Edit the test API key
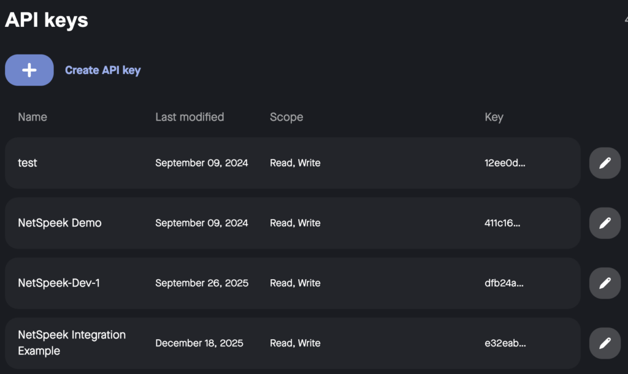Image resolution: width=628 pixels, height=374 pixels. pyautogui.click(x=605, y=163)
